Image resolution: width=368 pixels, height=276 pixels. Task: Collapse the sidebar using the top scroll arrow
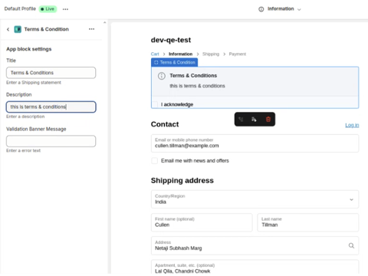coord(104,23)
